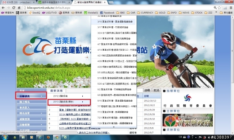234x140 pixels.
Task: Select the 7/28 單車成年禮 event entry
Action: [x=114, y=124]
